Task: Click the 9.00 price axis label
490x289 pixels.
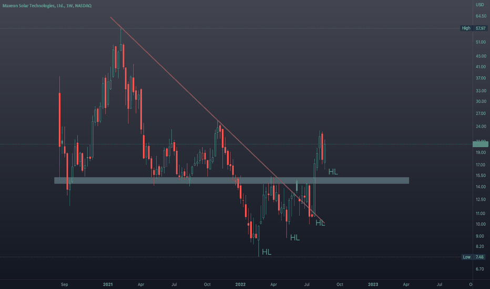Action: click(480, 236)
